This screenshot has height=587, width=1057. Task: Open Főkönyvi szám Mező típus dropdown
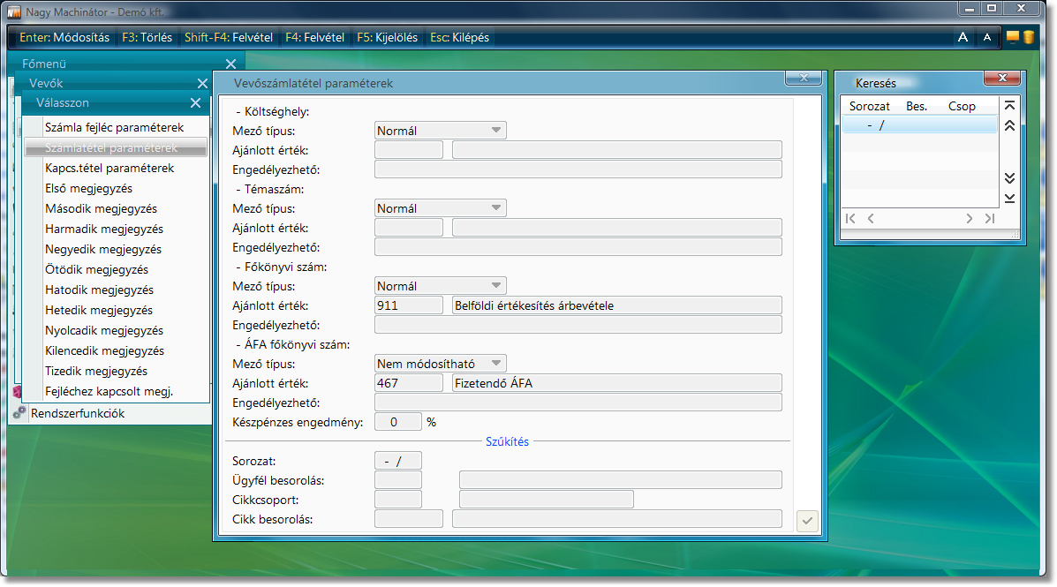440,286
